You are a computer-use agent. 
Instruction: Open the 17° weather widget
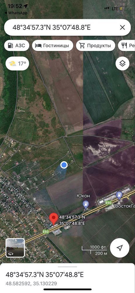[x=17, y=64]
